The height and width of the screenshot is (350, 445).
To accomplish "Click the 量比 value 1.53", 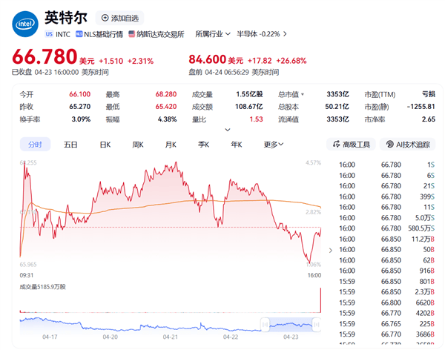I will coord(256,119).
